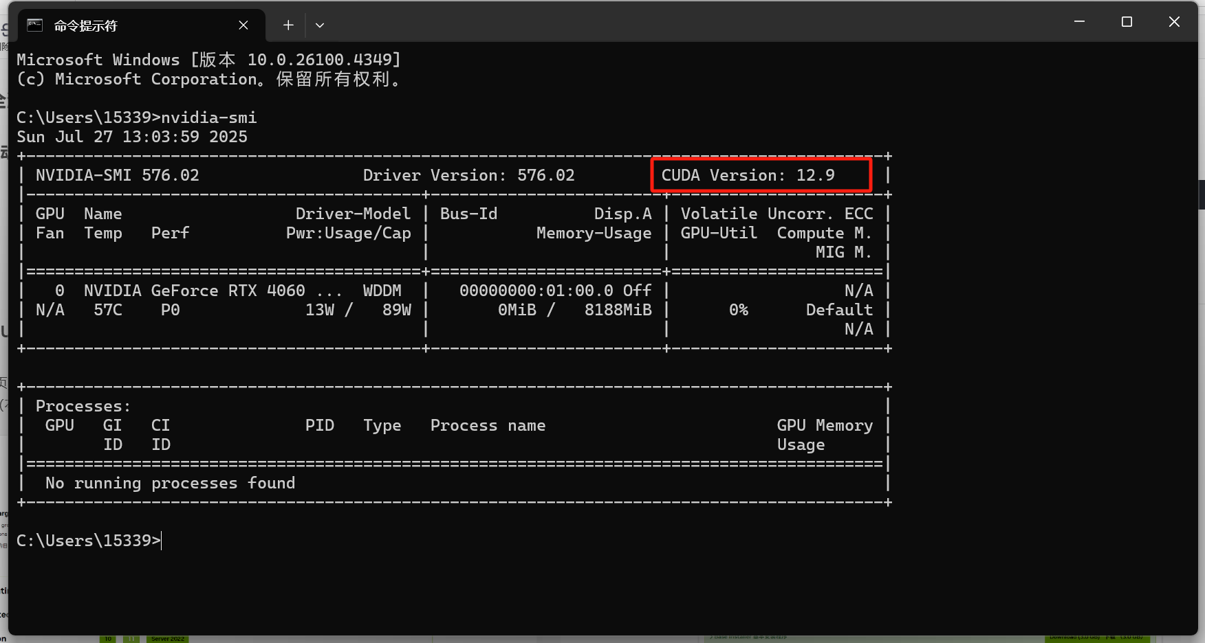Click the "0MiB" memory usage value
Image resolution: width=1205 pixels, height=643 pixels.
pyautogui.click(x=517, y=310)
